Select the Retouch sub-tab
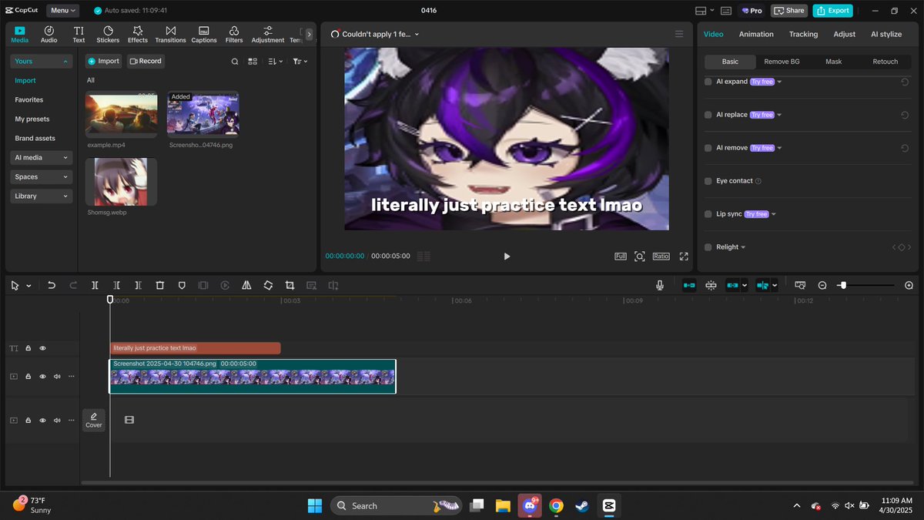This screenshot has height=520, width=924. pyautogui.click(x=885, y=62)
